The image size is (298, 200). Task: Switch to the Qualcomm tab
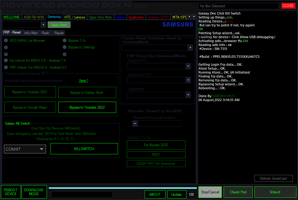(136, 17)
